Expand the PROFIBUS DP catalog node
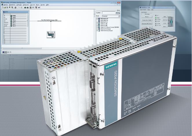 click(97, 19)
